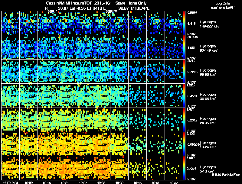Select the 'Log Cnts' colorbar heading
The height and width of the screenshot is (184, 242).
[x=223, y=3]
